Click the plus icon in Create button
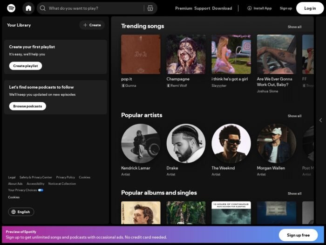The image size is (326, 245). (85, 25)
